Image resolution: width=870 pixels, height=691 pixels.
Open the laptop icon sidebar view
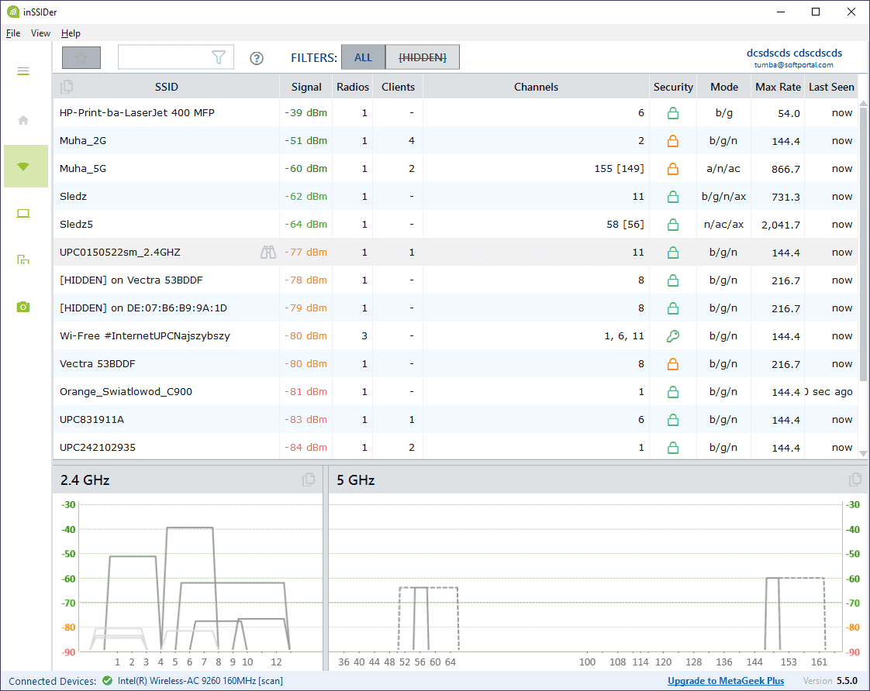pyautogui.click(x=23, y=213)
